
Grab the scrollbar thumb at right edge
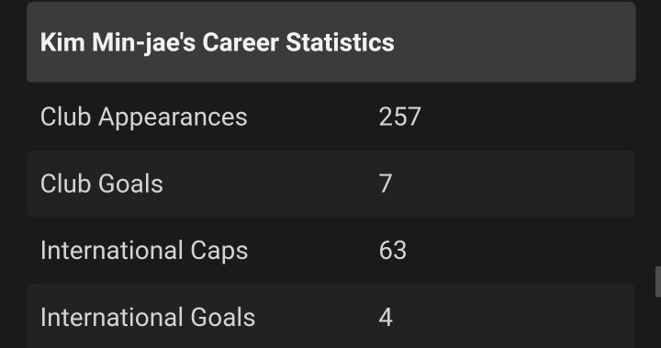pyautogui.click(x=658, y=282)
